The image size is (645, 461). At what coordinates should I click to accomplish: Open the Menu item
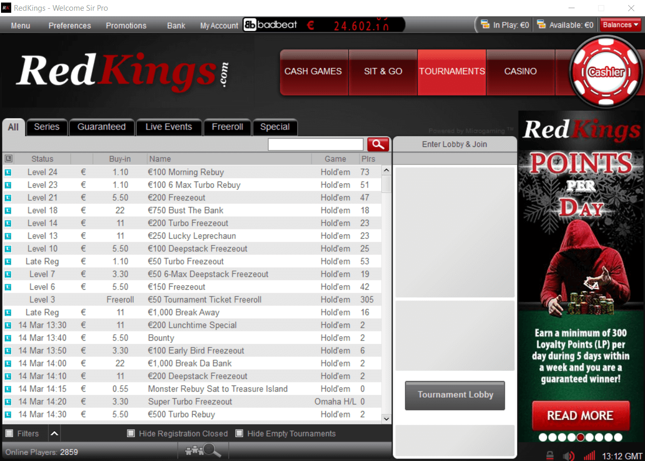[x=20, y=25]
